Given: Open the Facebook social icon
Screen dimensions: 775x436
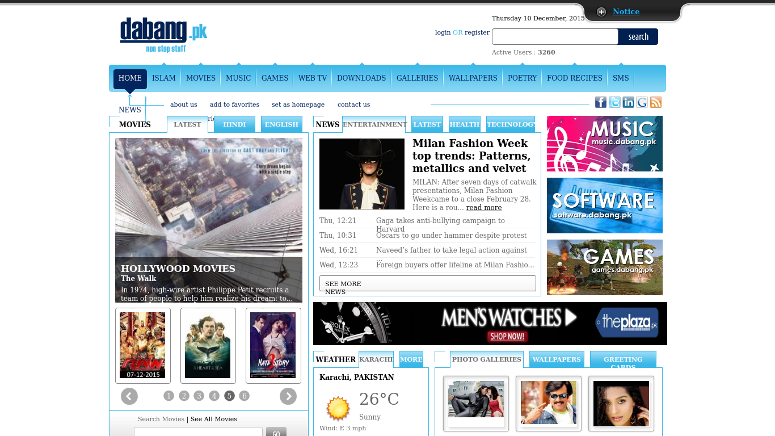Looking at the screenshot, I should pyautogui.click(x=601, y=102).
